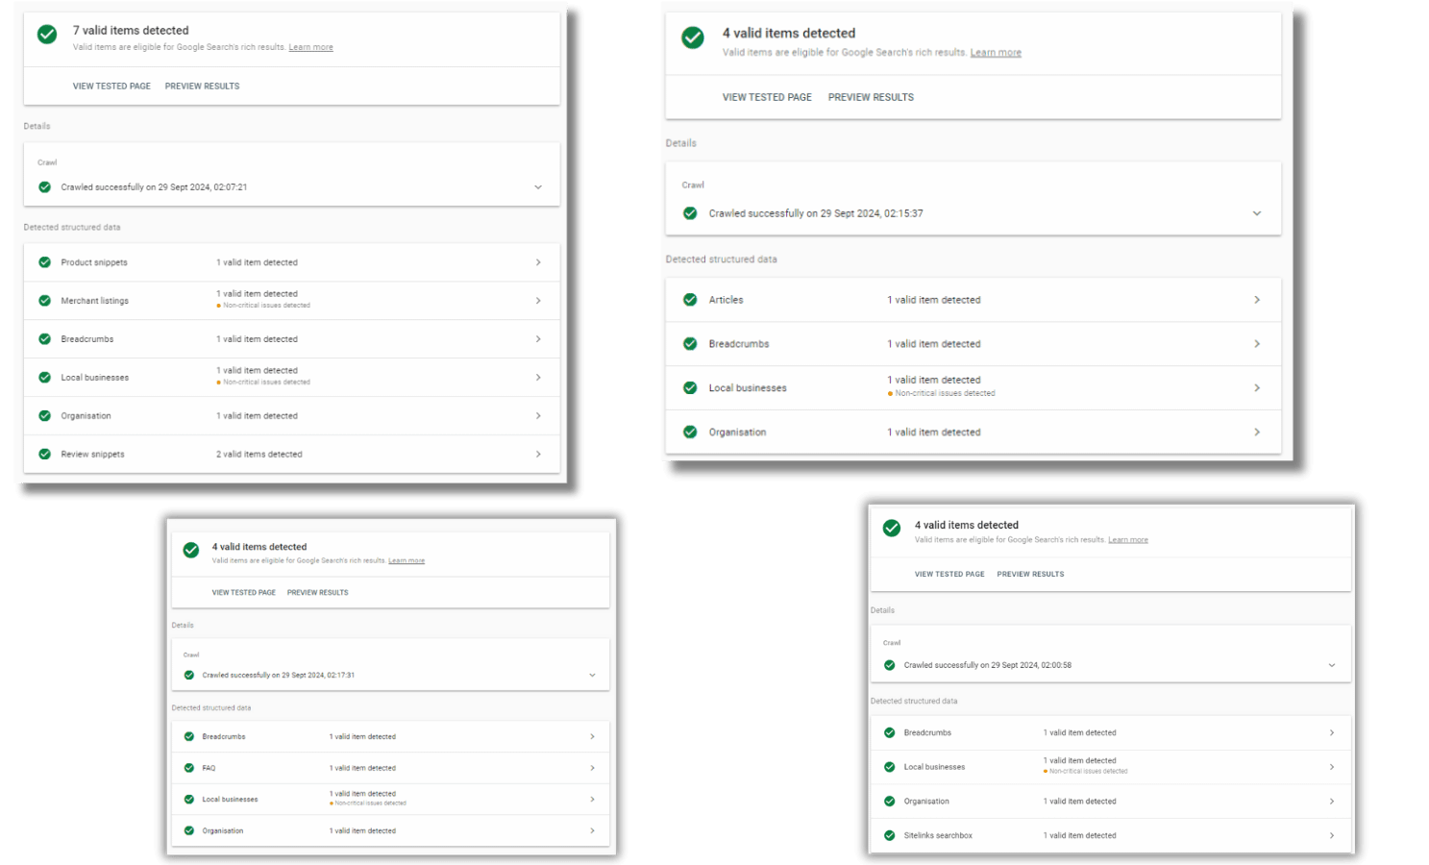1429x865 pixels.
Task: Open Review snippets row chevron arrow
Action: [538, 454]
